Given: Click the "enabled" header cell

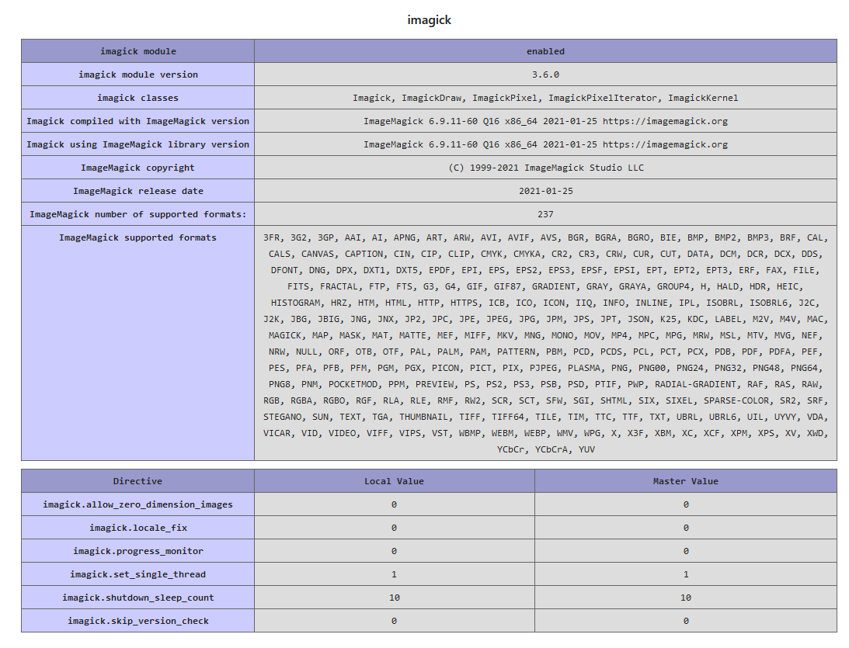Looking at the screenshot, I should click(545, 51).
